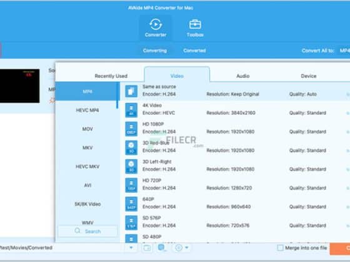This screenshot has height=262, width=350.
Task: Open the Converter module icon
Action: [x=156, y=24]
